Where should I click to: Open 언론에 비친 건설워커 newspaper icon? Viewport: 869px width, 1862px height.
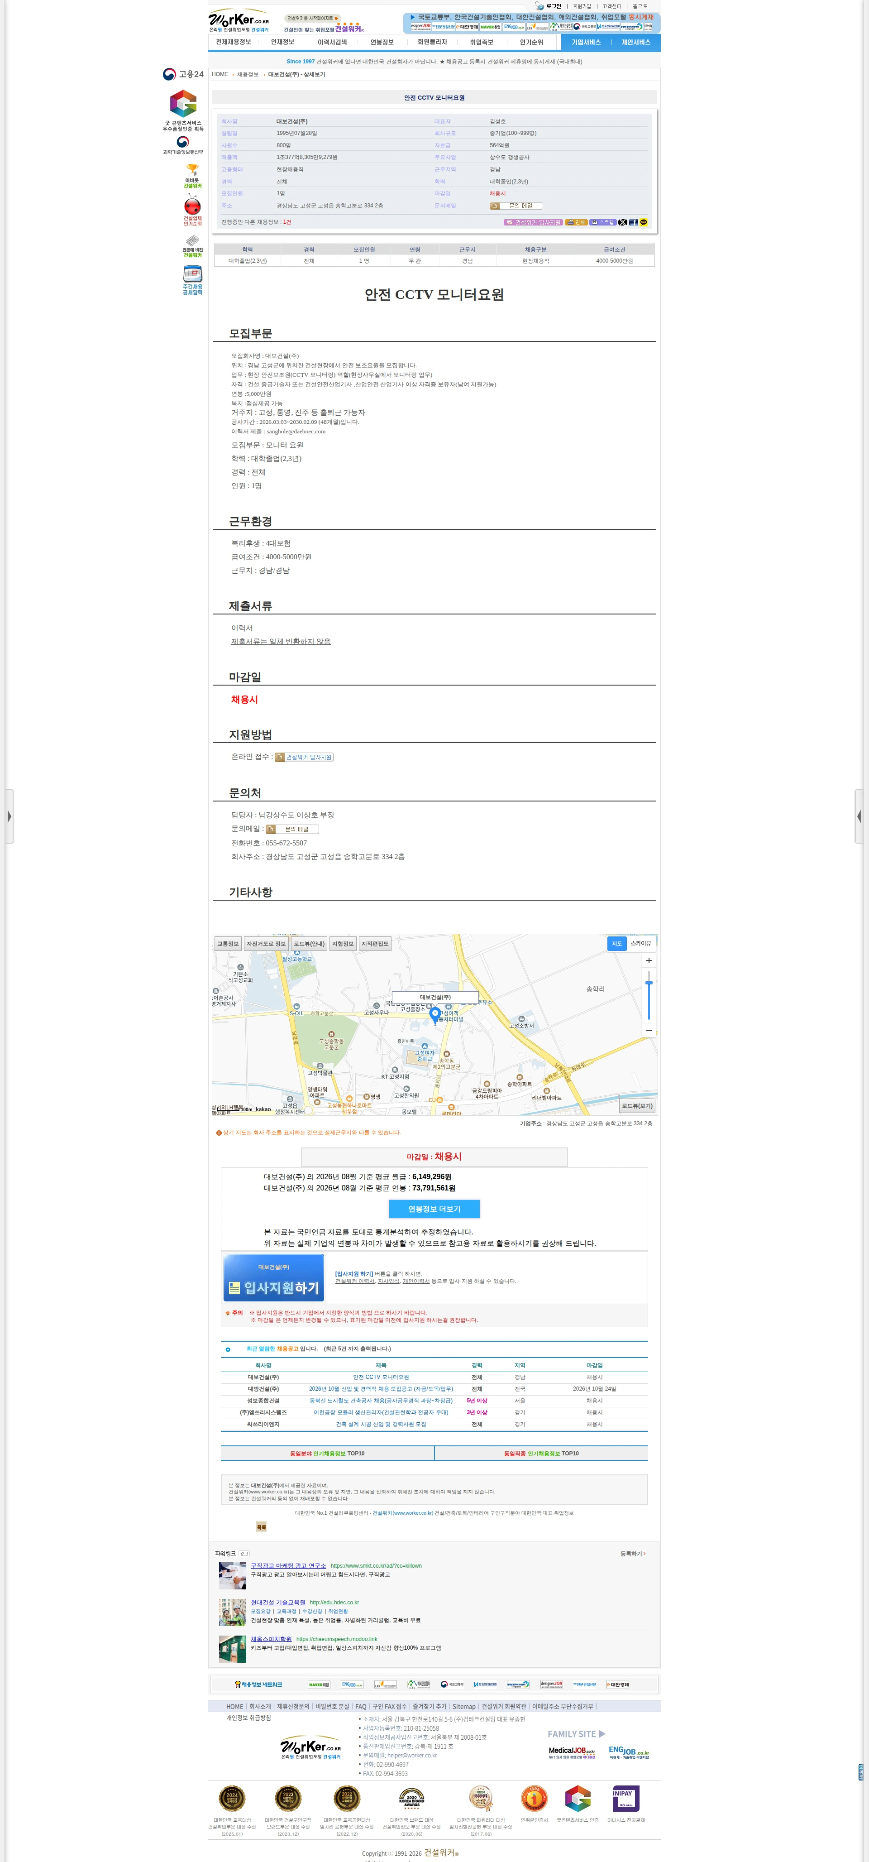coord(192,246)
